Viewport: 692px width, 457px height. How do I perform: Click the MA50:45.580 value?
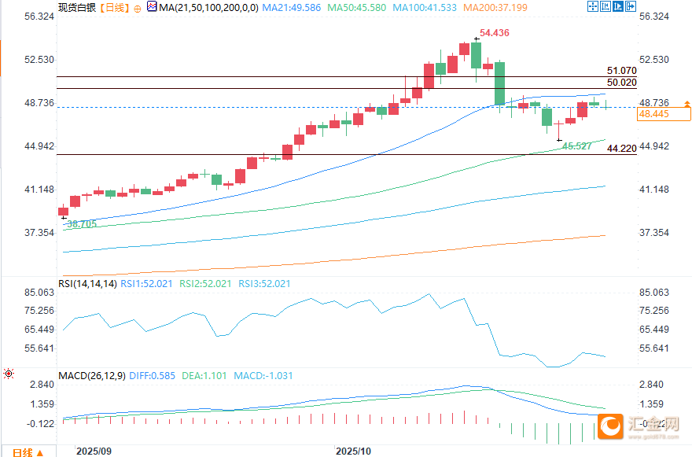(x=356, y=8)
